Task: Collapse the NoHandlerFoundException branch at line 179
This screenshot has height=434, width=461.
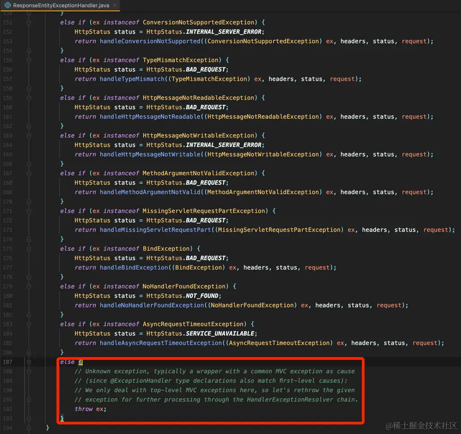Action: [28, 286]
